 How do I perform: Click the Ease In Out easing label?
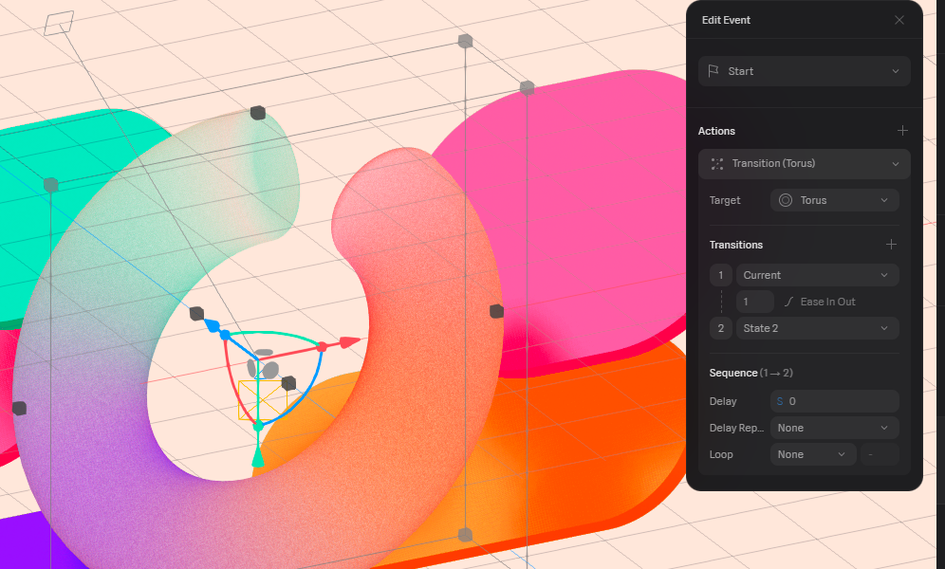[x=827, y=302]
